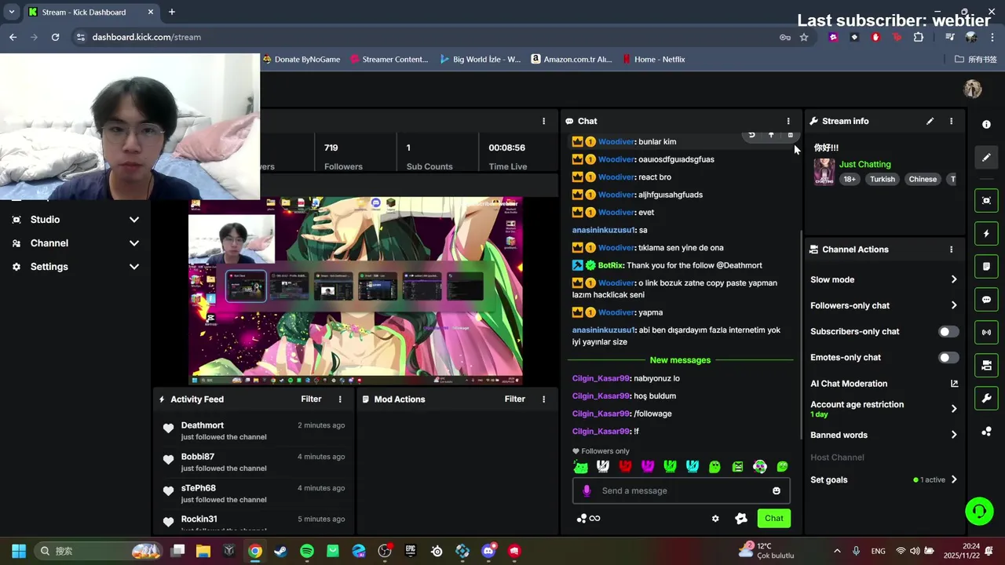The image size is (1005, 565).
Task: Click the Chinese language tag
Action: [923, 180]
